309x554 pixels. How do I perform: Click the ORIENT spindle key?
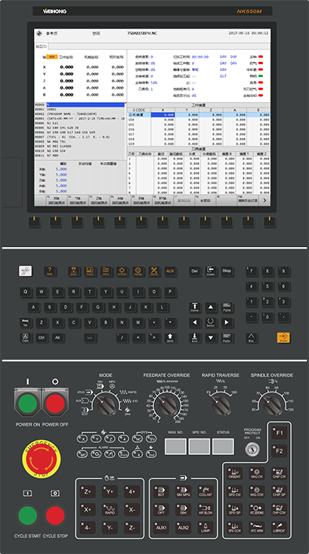pos(235,473)
